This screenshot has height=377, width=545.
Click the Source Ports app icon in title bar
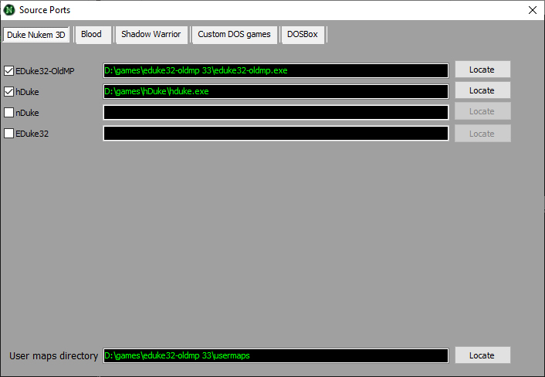(x=9, y=10)
